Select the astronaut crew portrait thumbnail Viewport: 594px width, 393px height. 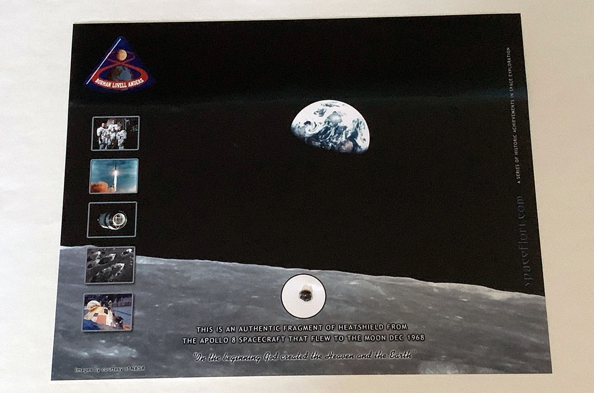[115, 133]
